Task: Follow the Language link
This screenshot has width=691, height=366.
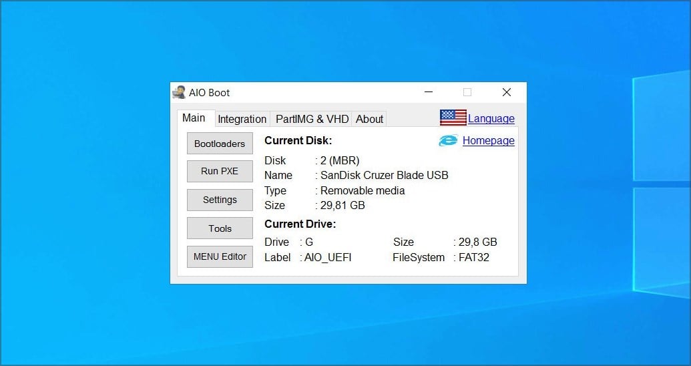Action: click(x=491, y=119)
